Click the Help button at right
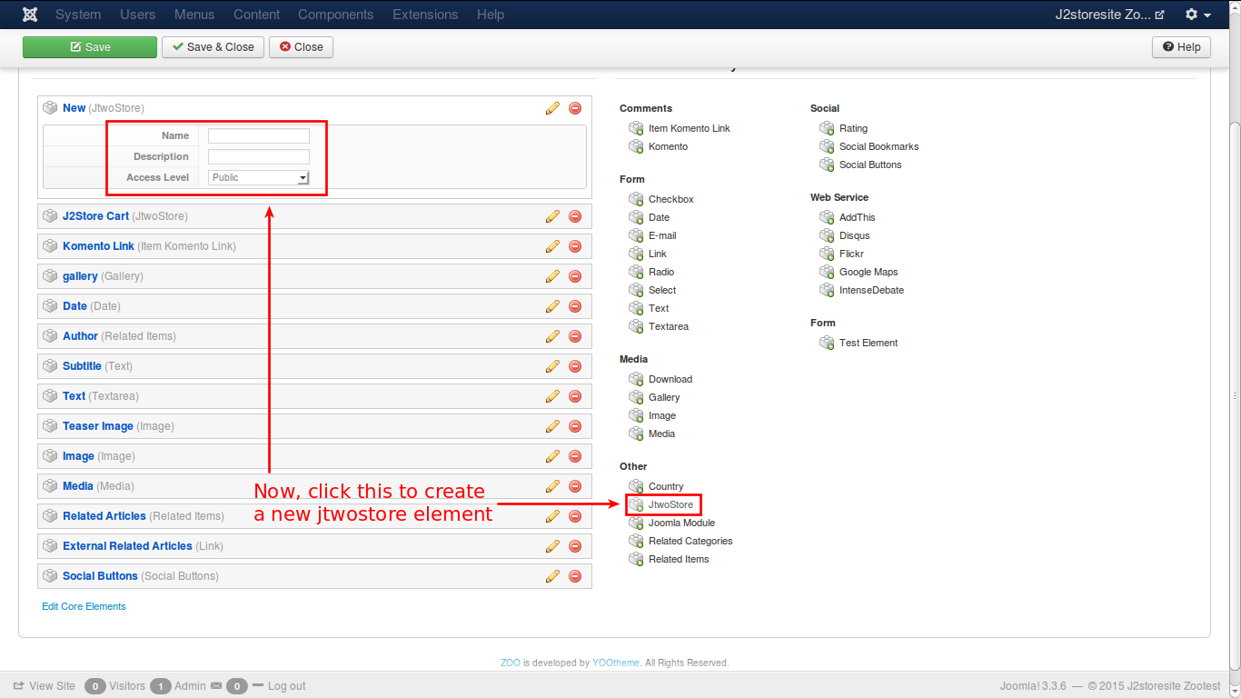 click(x=1181, y=47)
